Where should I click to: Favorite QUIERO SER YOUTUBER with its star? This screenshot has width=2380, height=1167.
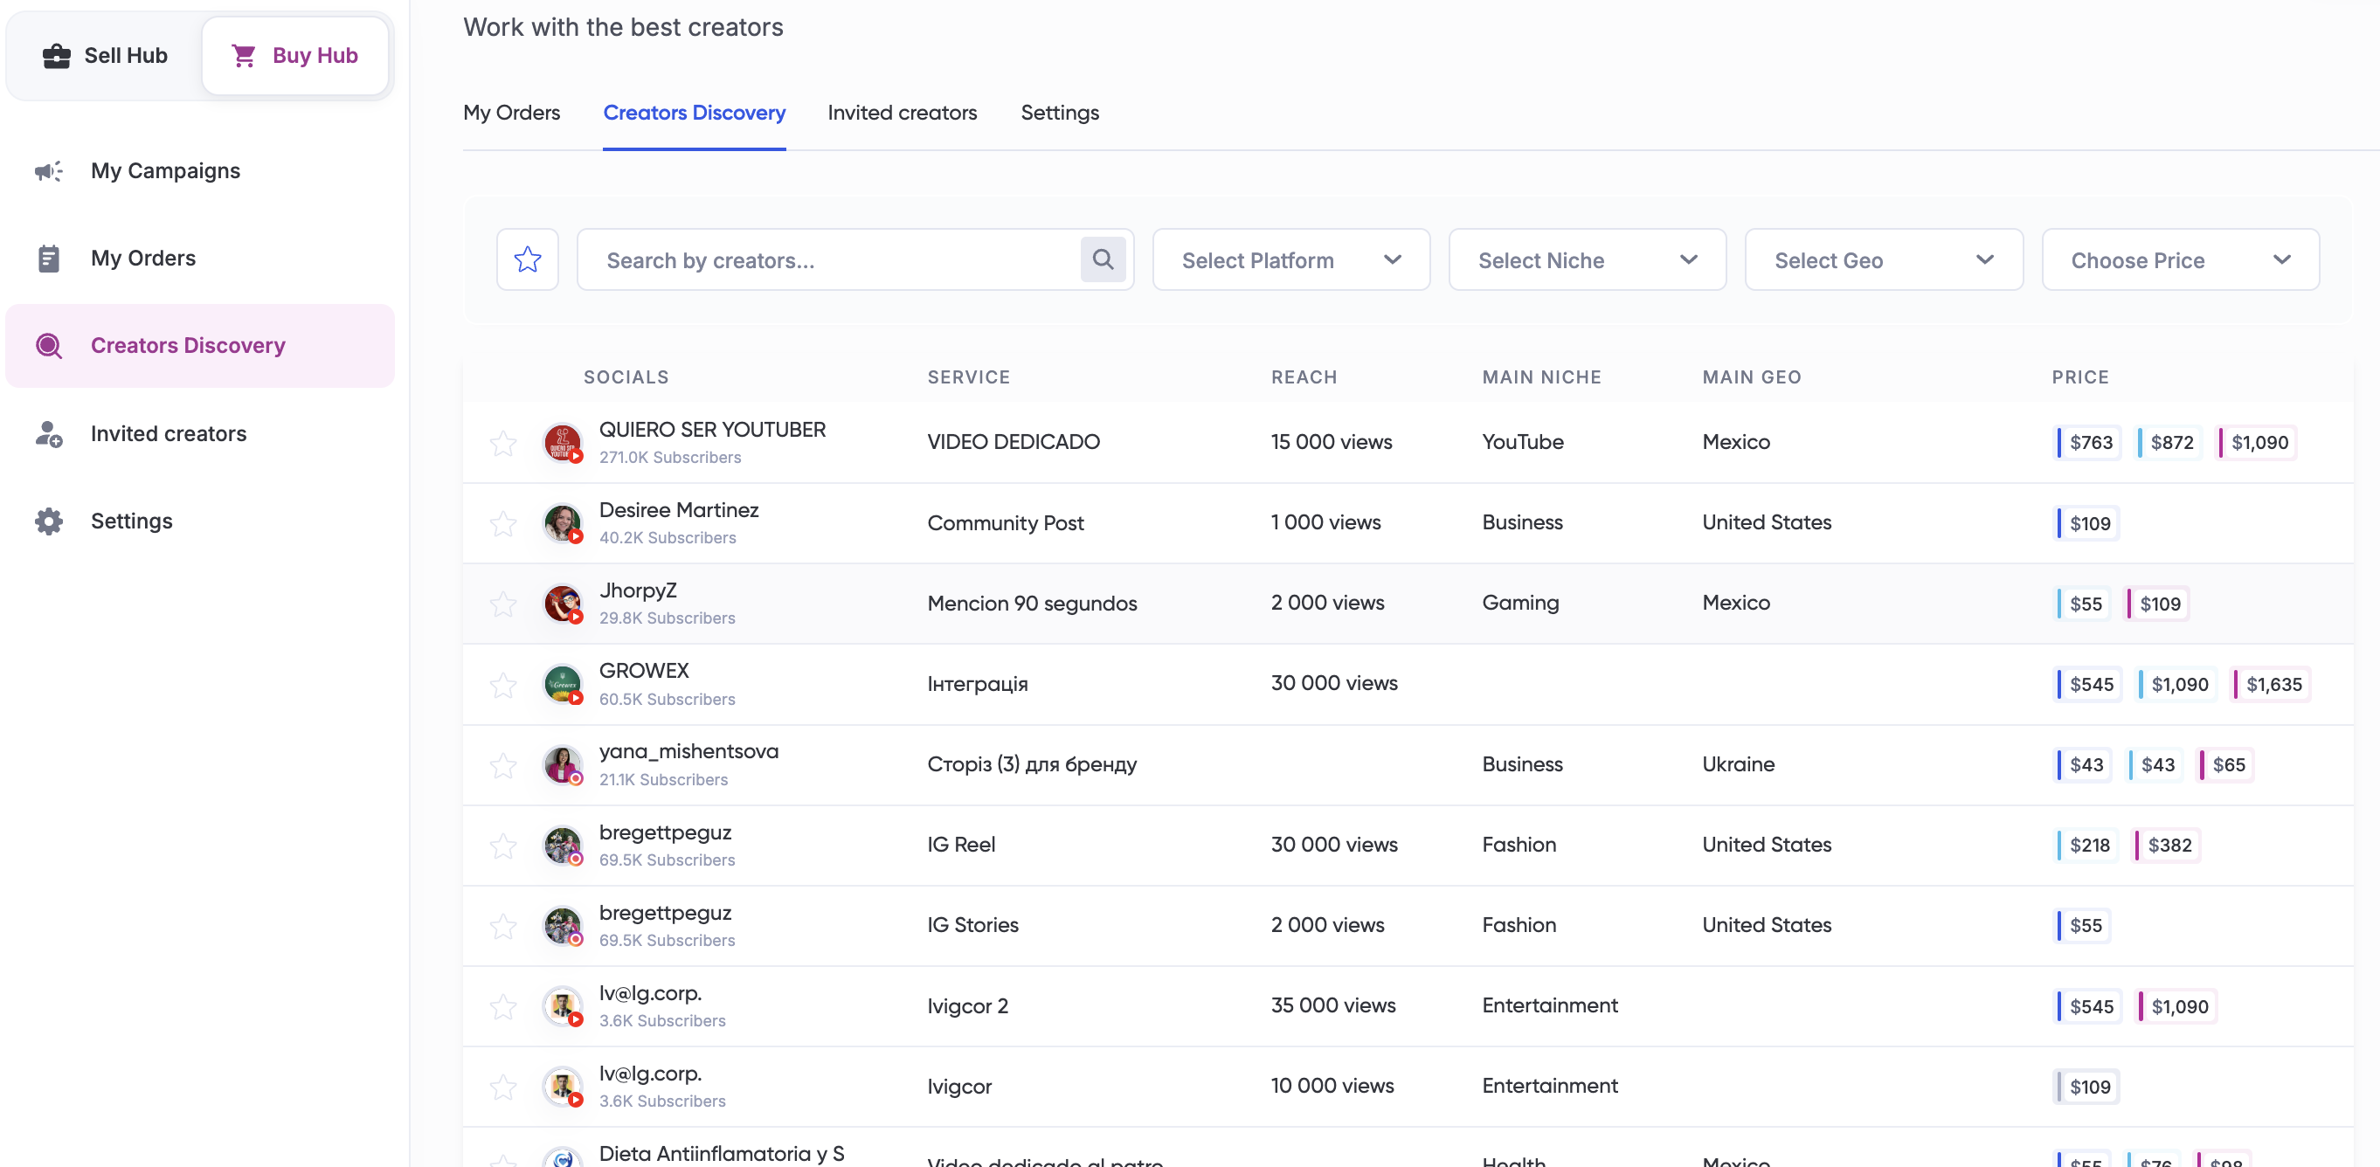point(502,443)
